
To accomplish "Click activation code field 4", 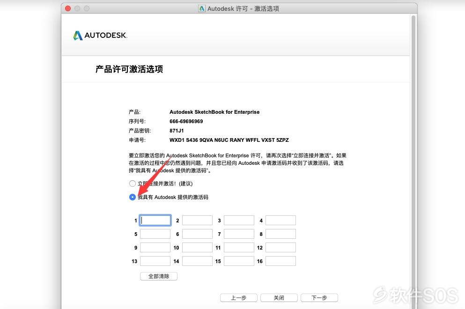I will click(280, 221).
